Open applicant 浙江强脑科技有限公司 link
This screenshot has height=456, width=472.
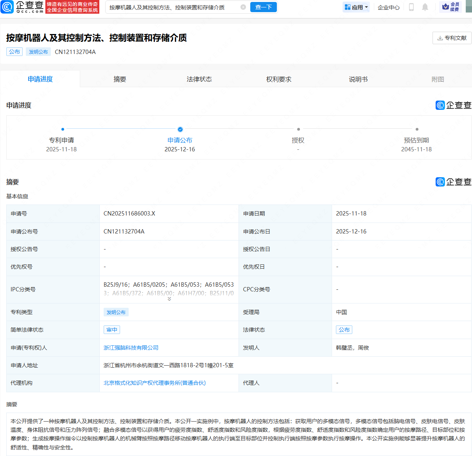[131, 348]
